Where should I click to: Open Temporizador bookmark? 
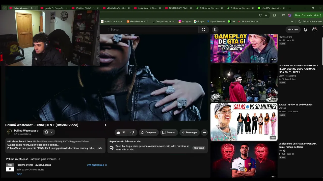[x=164, y=21]
